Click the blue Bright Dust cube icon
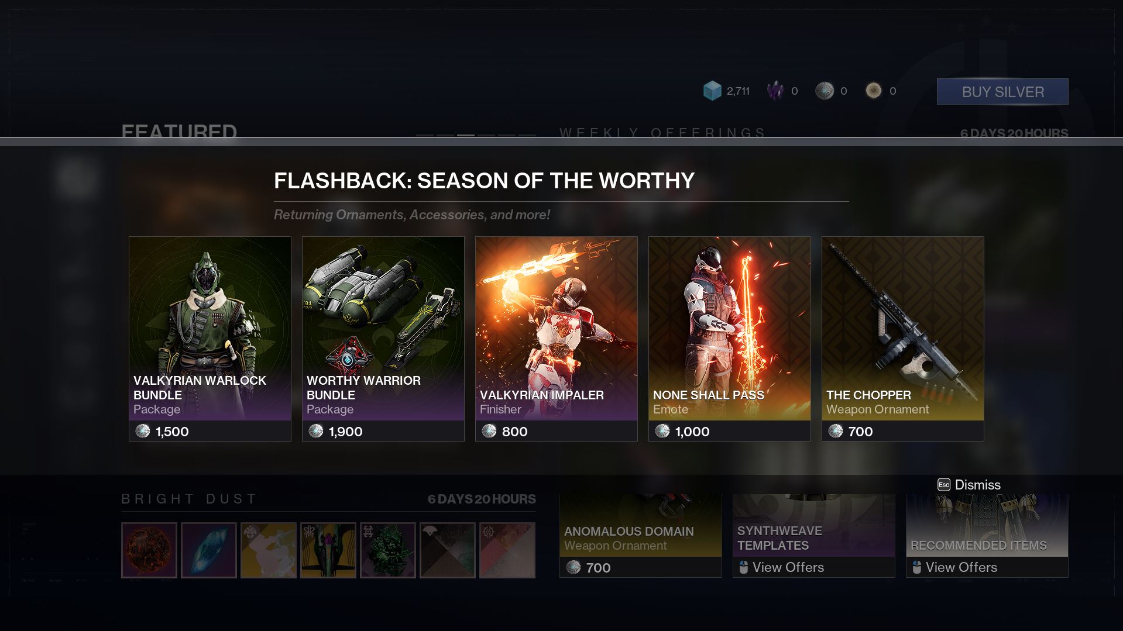 coord(712,91)
